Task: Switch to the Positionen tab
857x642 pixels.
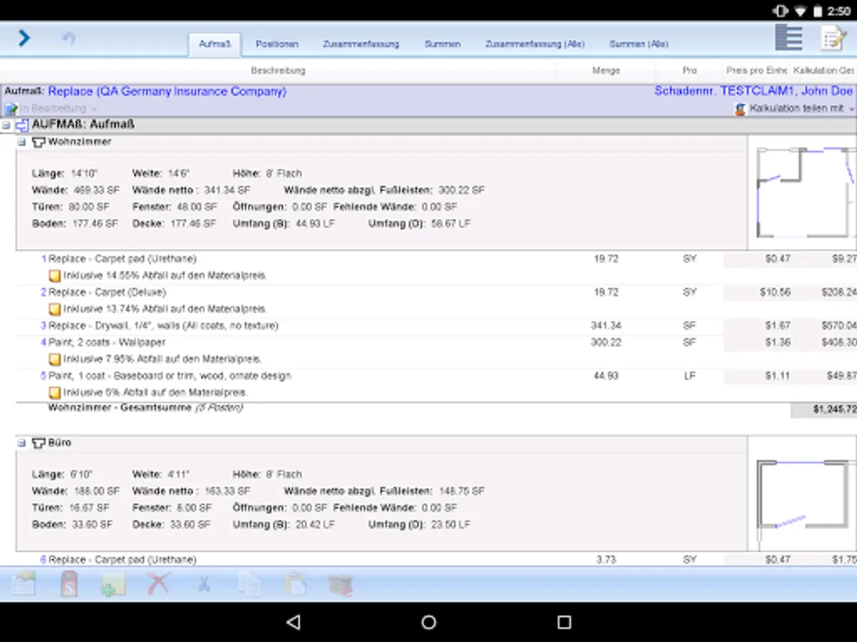Action: [x=277, y=44]
